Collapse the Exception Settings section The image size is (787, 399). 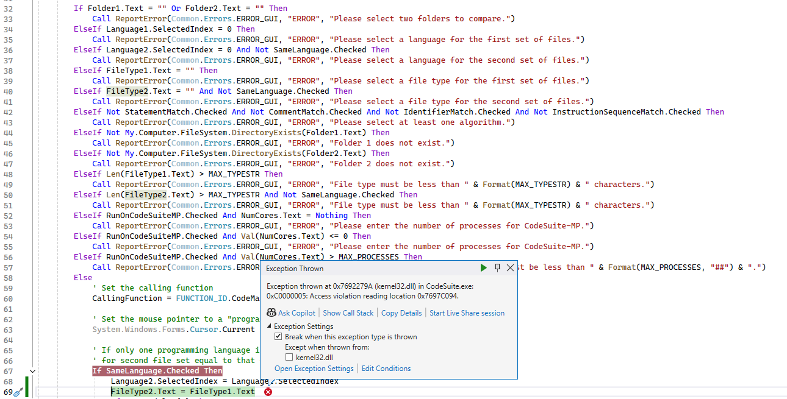[268, 325]
